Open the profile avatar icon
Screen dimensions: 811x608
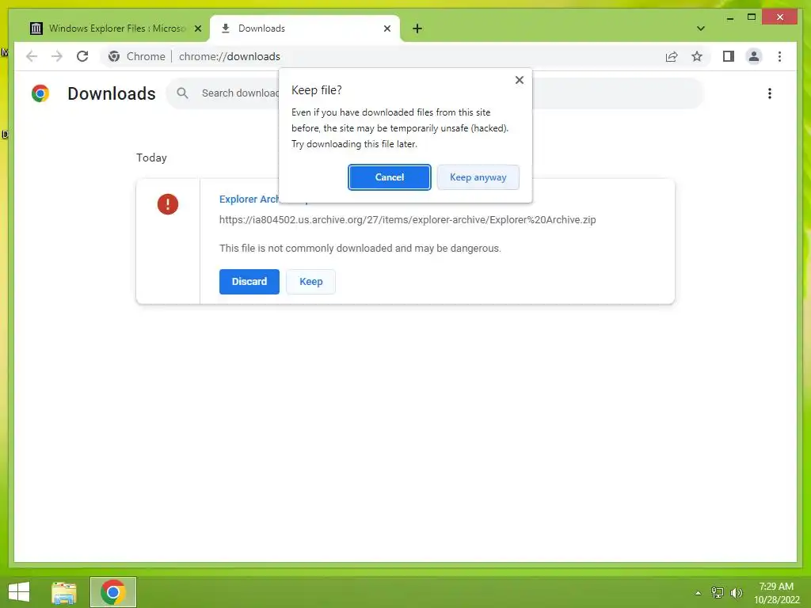pos(754,56)
